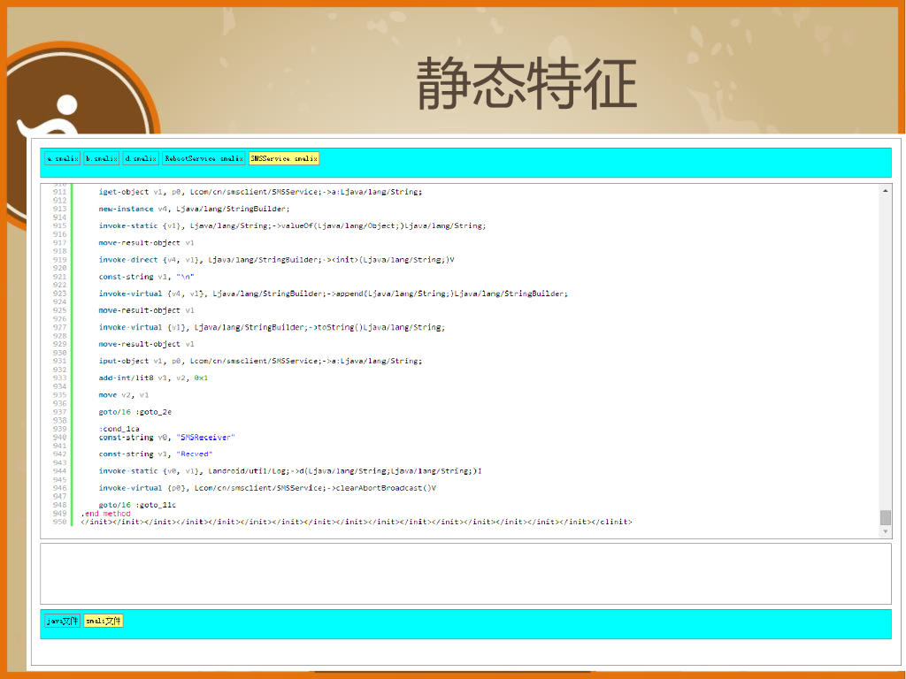Screen dimensions: 906x679
Task: Close the d.smali tab
Action: 155,158
